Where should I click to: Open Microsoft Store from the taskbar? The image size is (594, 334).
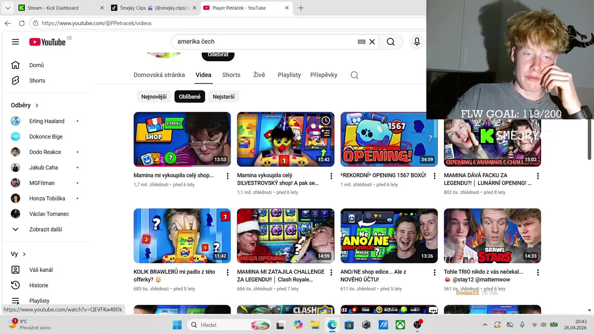tap(349, 325)
